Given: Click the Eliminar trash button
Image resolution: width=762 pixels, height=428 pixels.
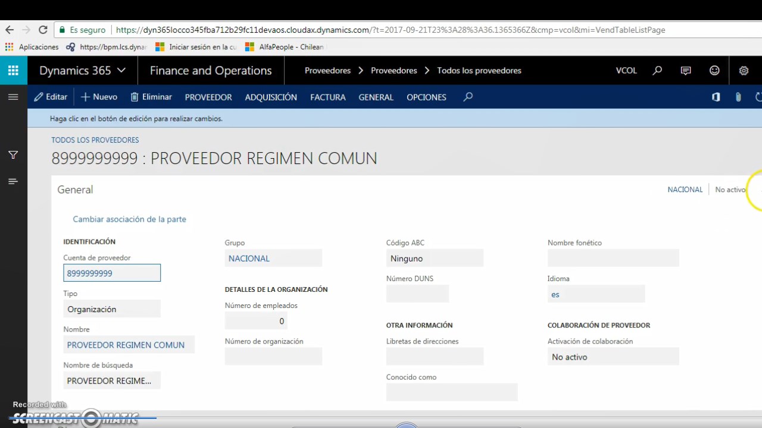Looking at the screenshot, I should pyautogui.click(x=151, y=97).
